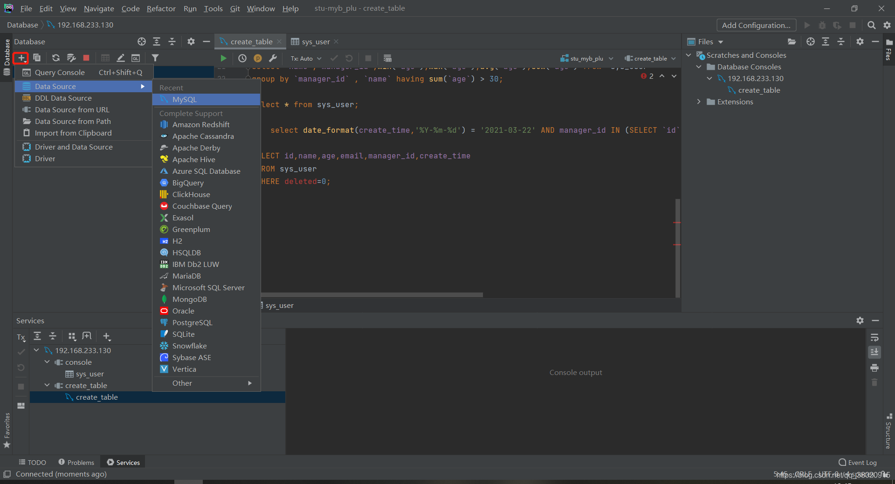895x484 pixels.
Task: Expand the Extensions folder
Action: click(699, 102)
